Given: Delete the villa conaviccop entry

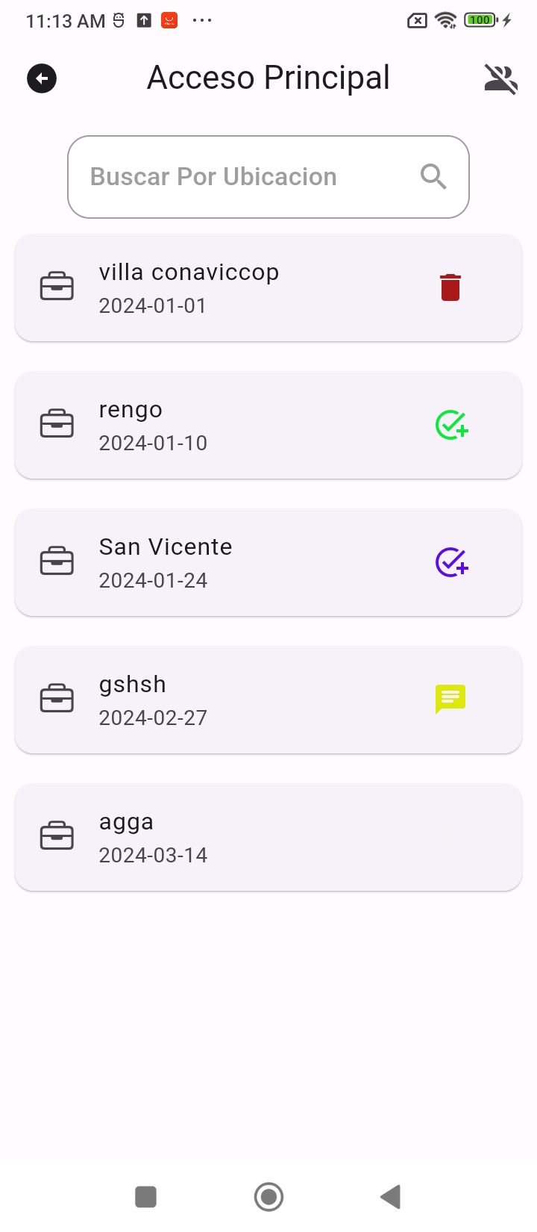Looking at the screenshot, I should [x=450, y=287].
